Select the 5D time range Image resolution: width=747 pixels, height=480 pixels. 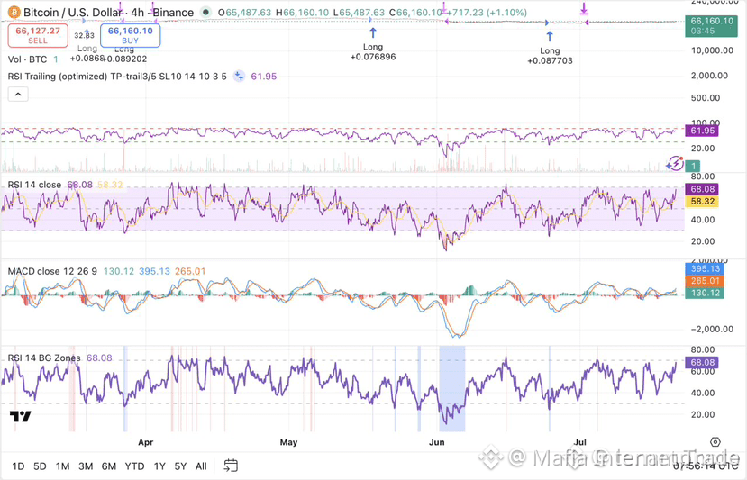pyautogui.click(x=40, y=466)
